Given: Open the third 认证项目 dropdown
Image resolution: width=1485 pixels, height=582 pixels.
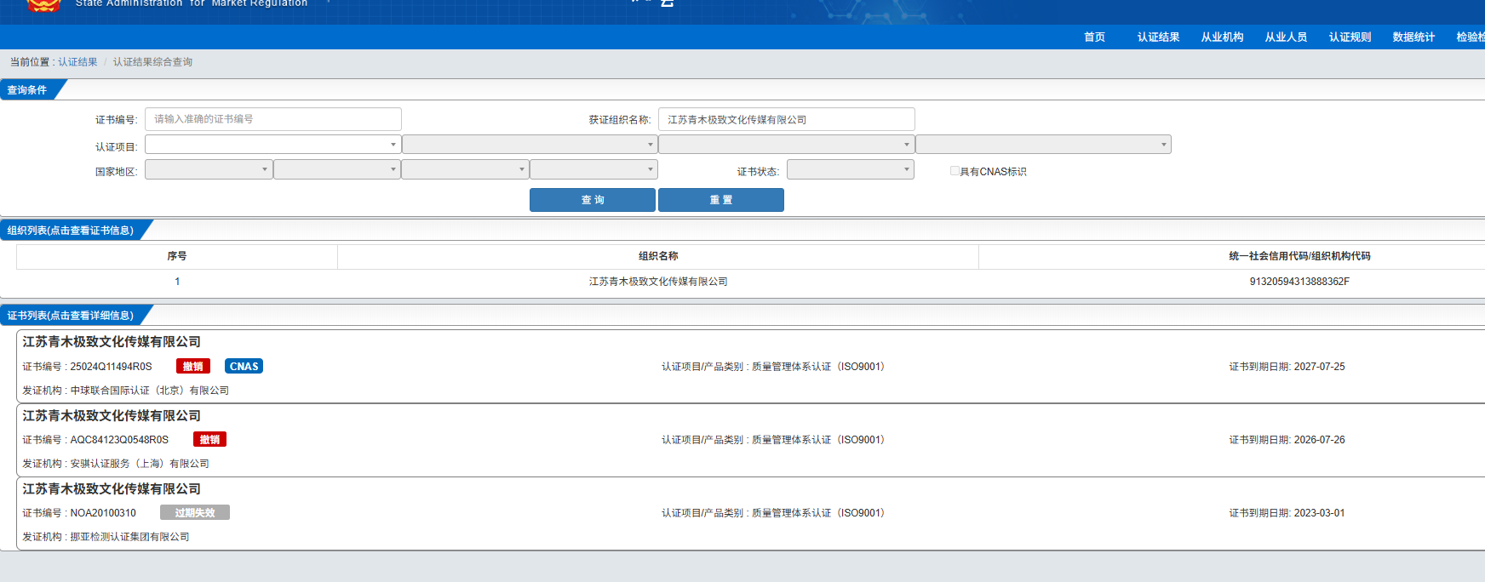Looking at the screenshot, I should pos(786,145).
